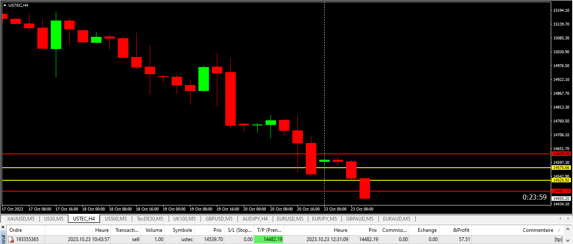Image resolution: width=573 pixels, height=244 pixels.
Task: Sort by the &Profit column header
Action: pos(455,230)
